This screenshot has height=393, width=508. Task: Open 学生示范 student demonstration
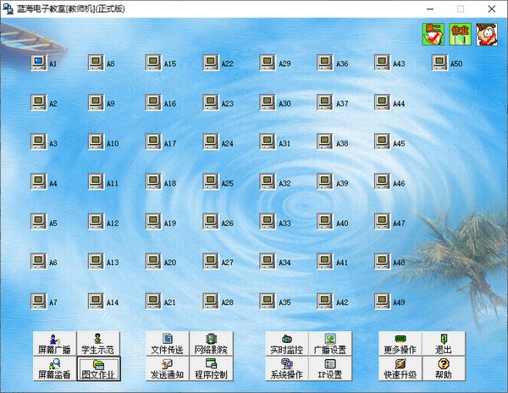98,344
